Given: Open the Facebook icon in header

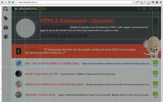Looking at the screenshot, I should 144,9.
